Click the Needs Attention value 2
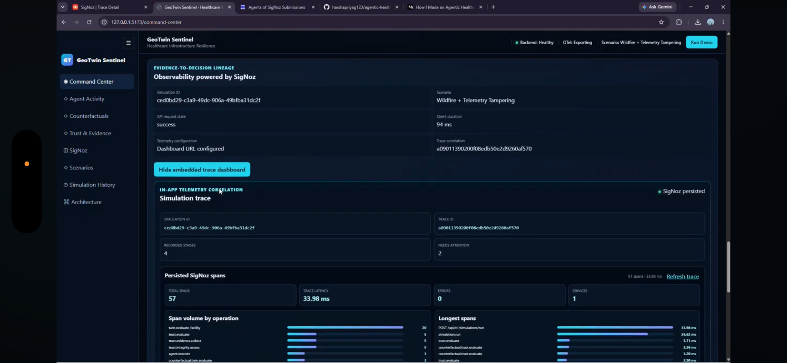787x363 pixels. tap(440, 253)
